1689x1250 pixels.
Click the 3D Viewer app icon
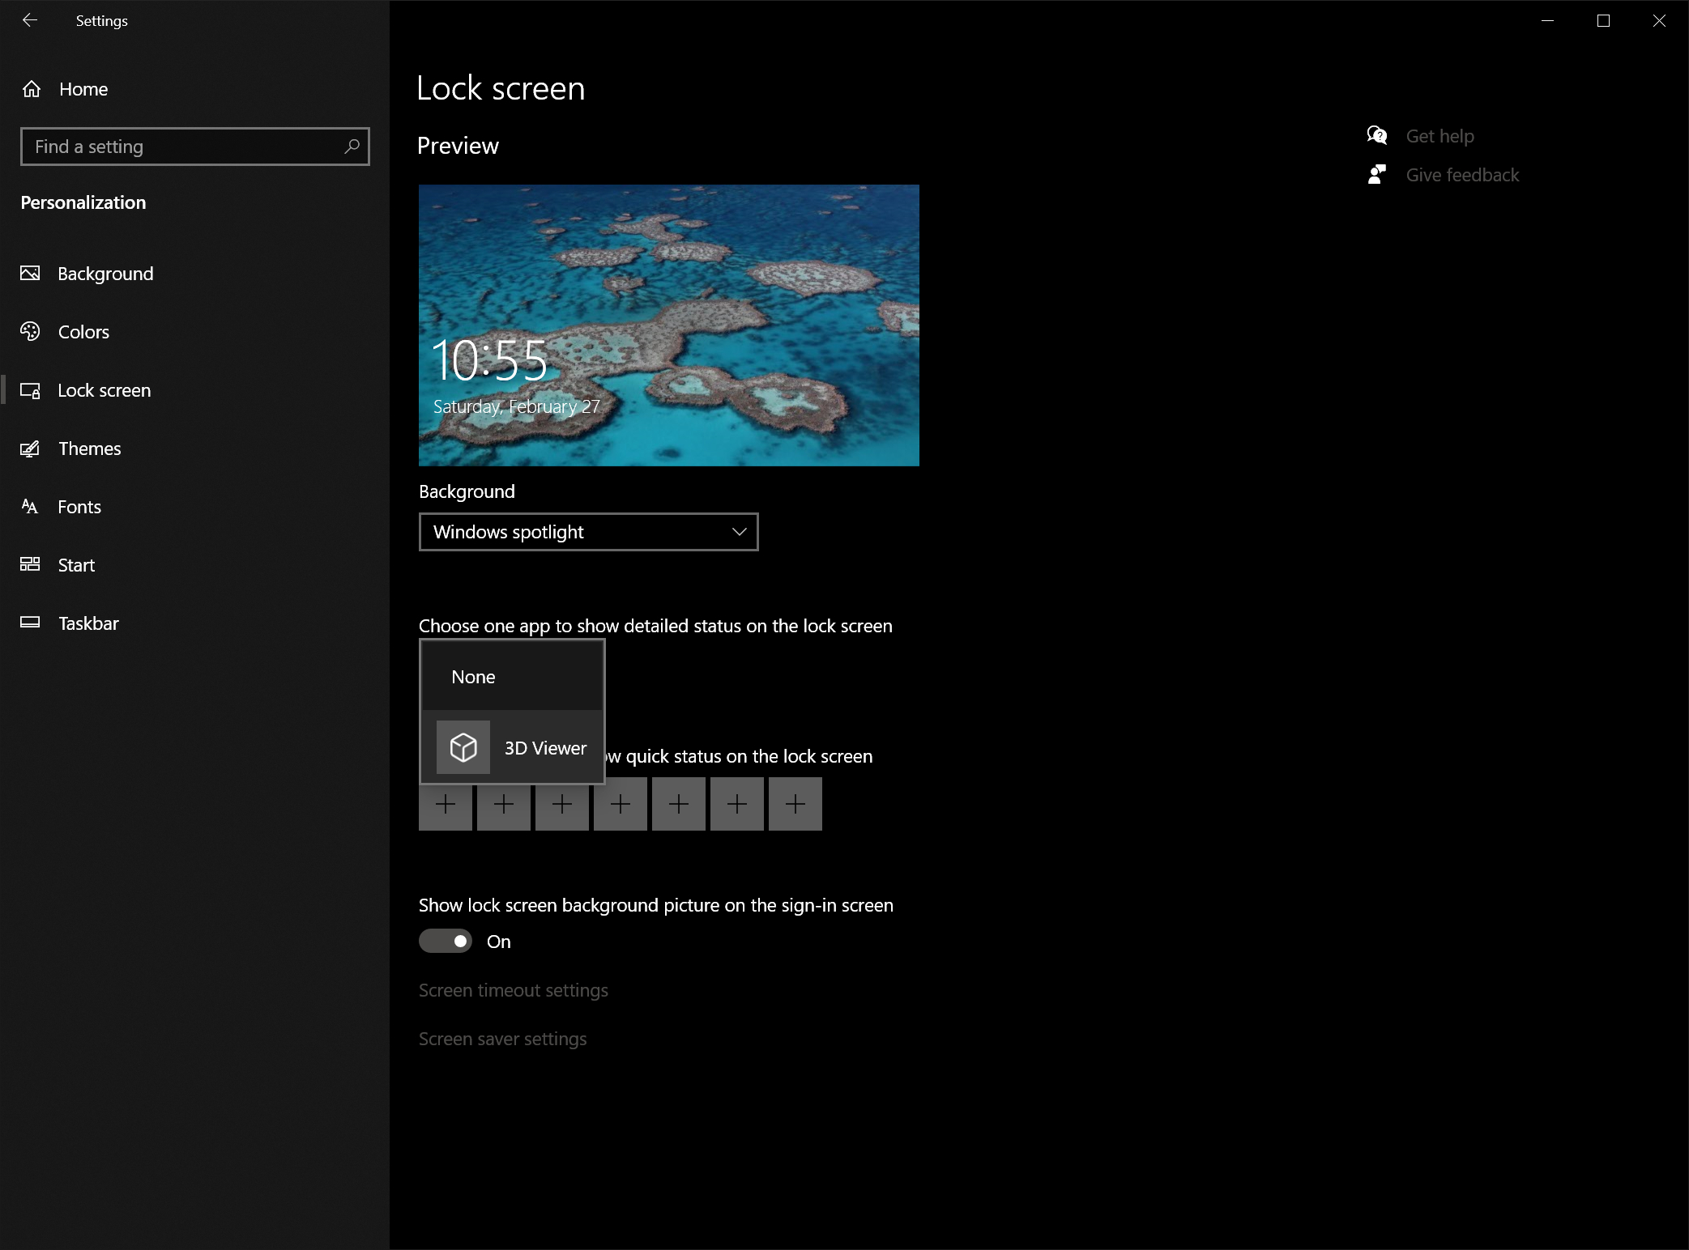463,747
